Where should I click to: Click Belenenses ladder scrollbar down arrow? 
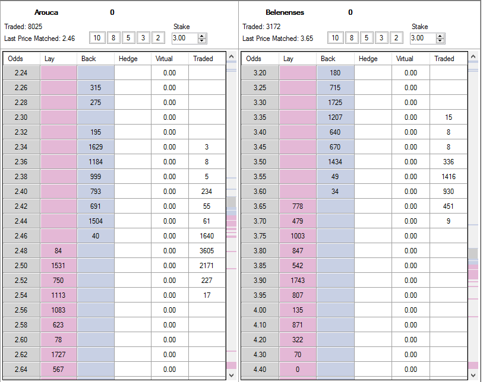(473, 375)
